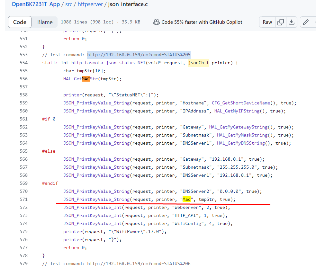Click HAL_GetMyGatewayString call

coord(238,127)
